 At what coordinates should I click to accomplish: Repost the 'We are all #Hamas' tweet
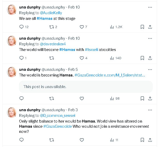[52, 27]
